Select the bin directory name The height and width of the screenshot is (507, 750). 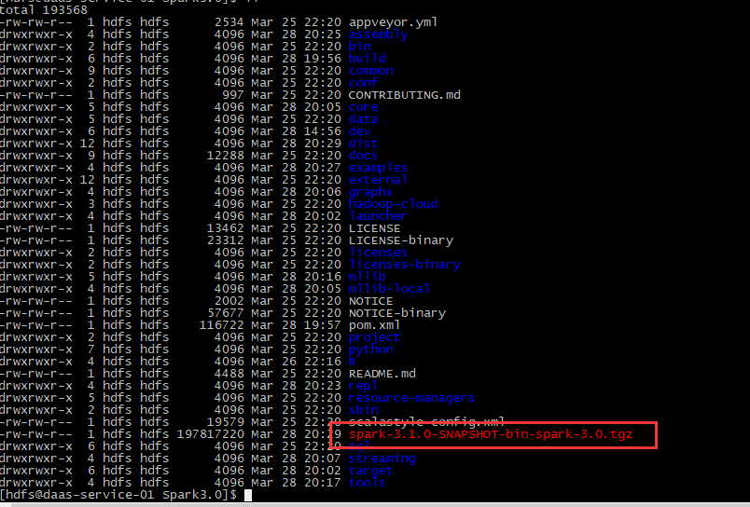click(x=360, y=47)
